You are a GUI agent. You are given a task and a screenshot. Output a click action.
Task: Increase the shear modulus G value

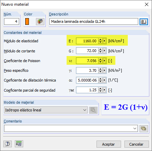tap(100, 50)
